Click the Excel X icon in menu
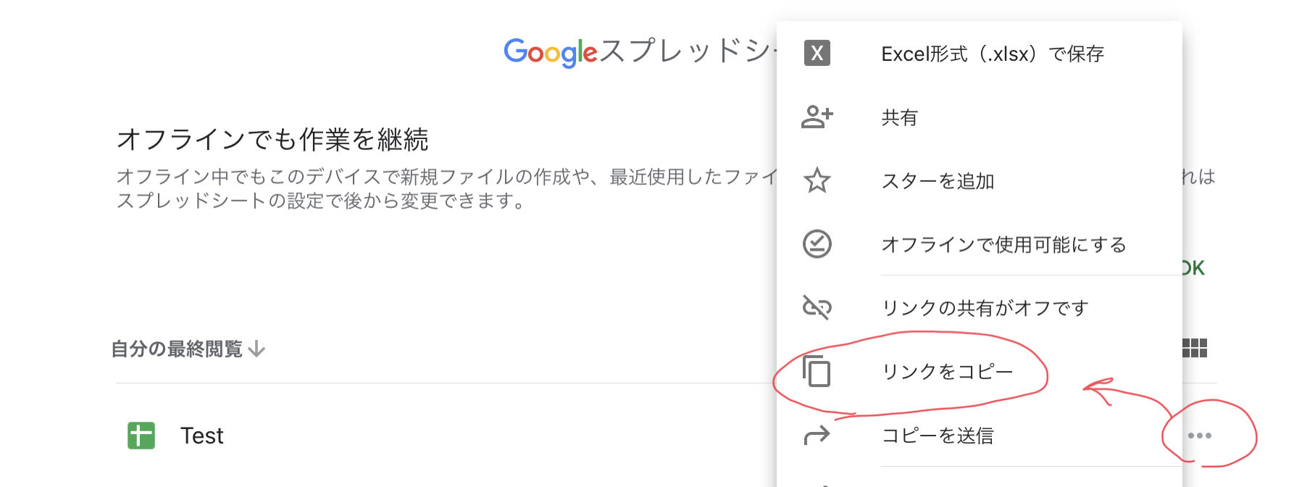The image size is (1315, 487). [x=817, y=53]
